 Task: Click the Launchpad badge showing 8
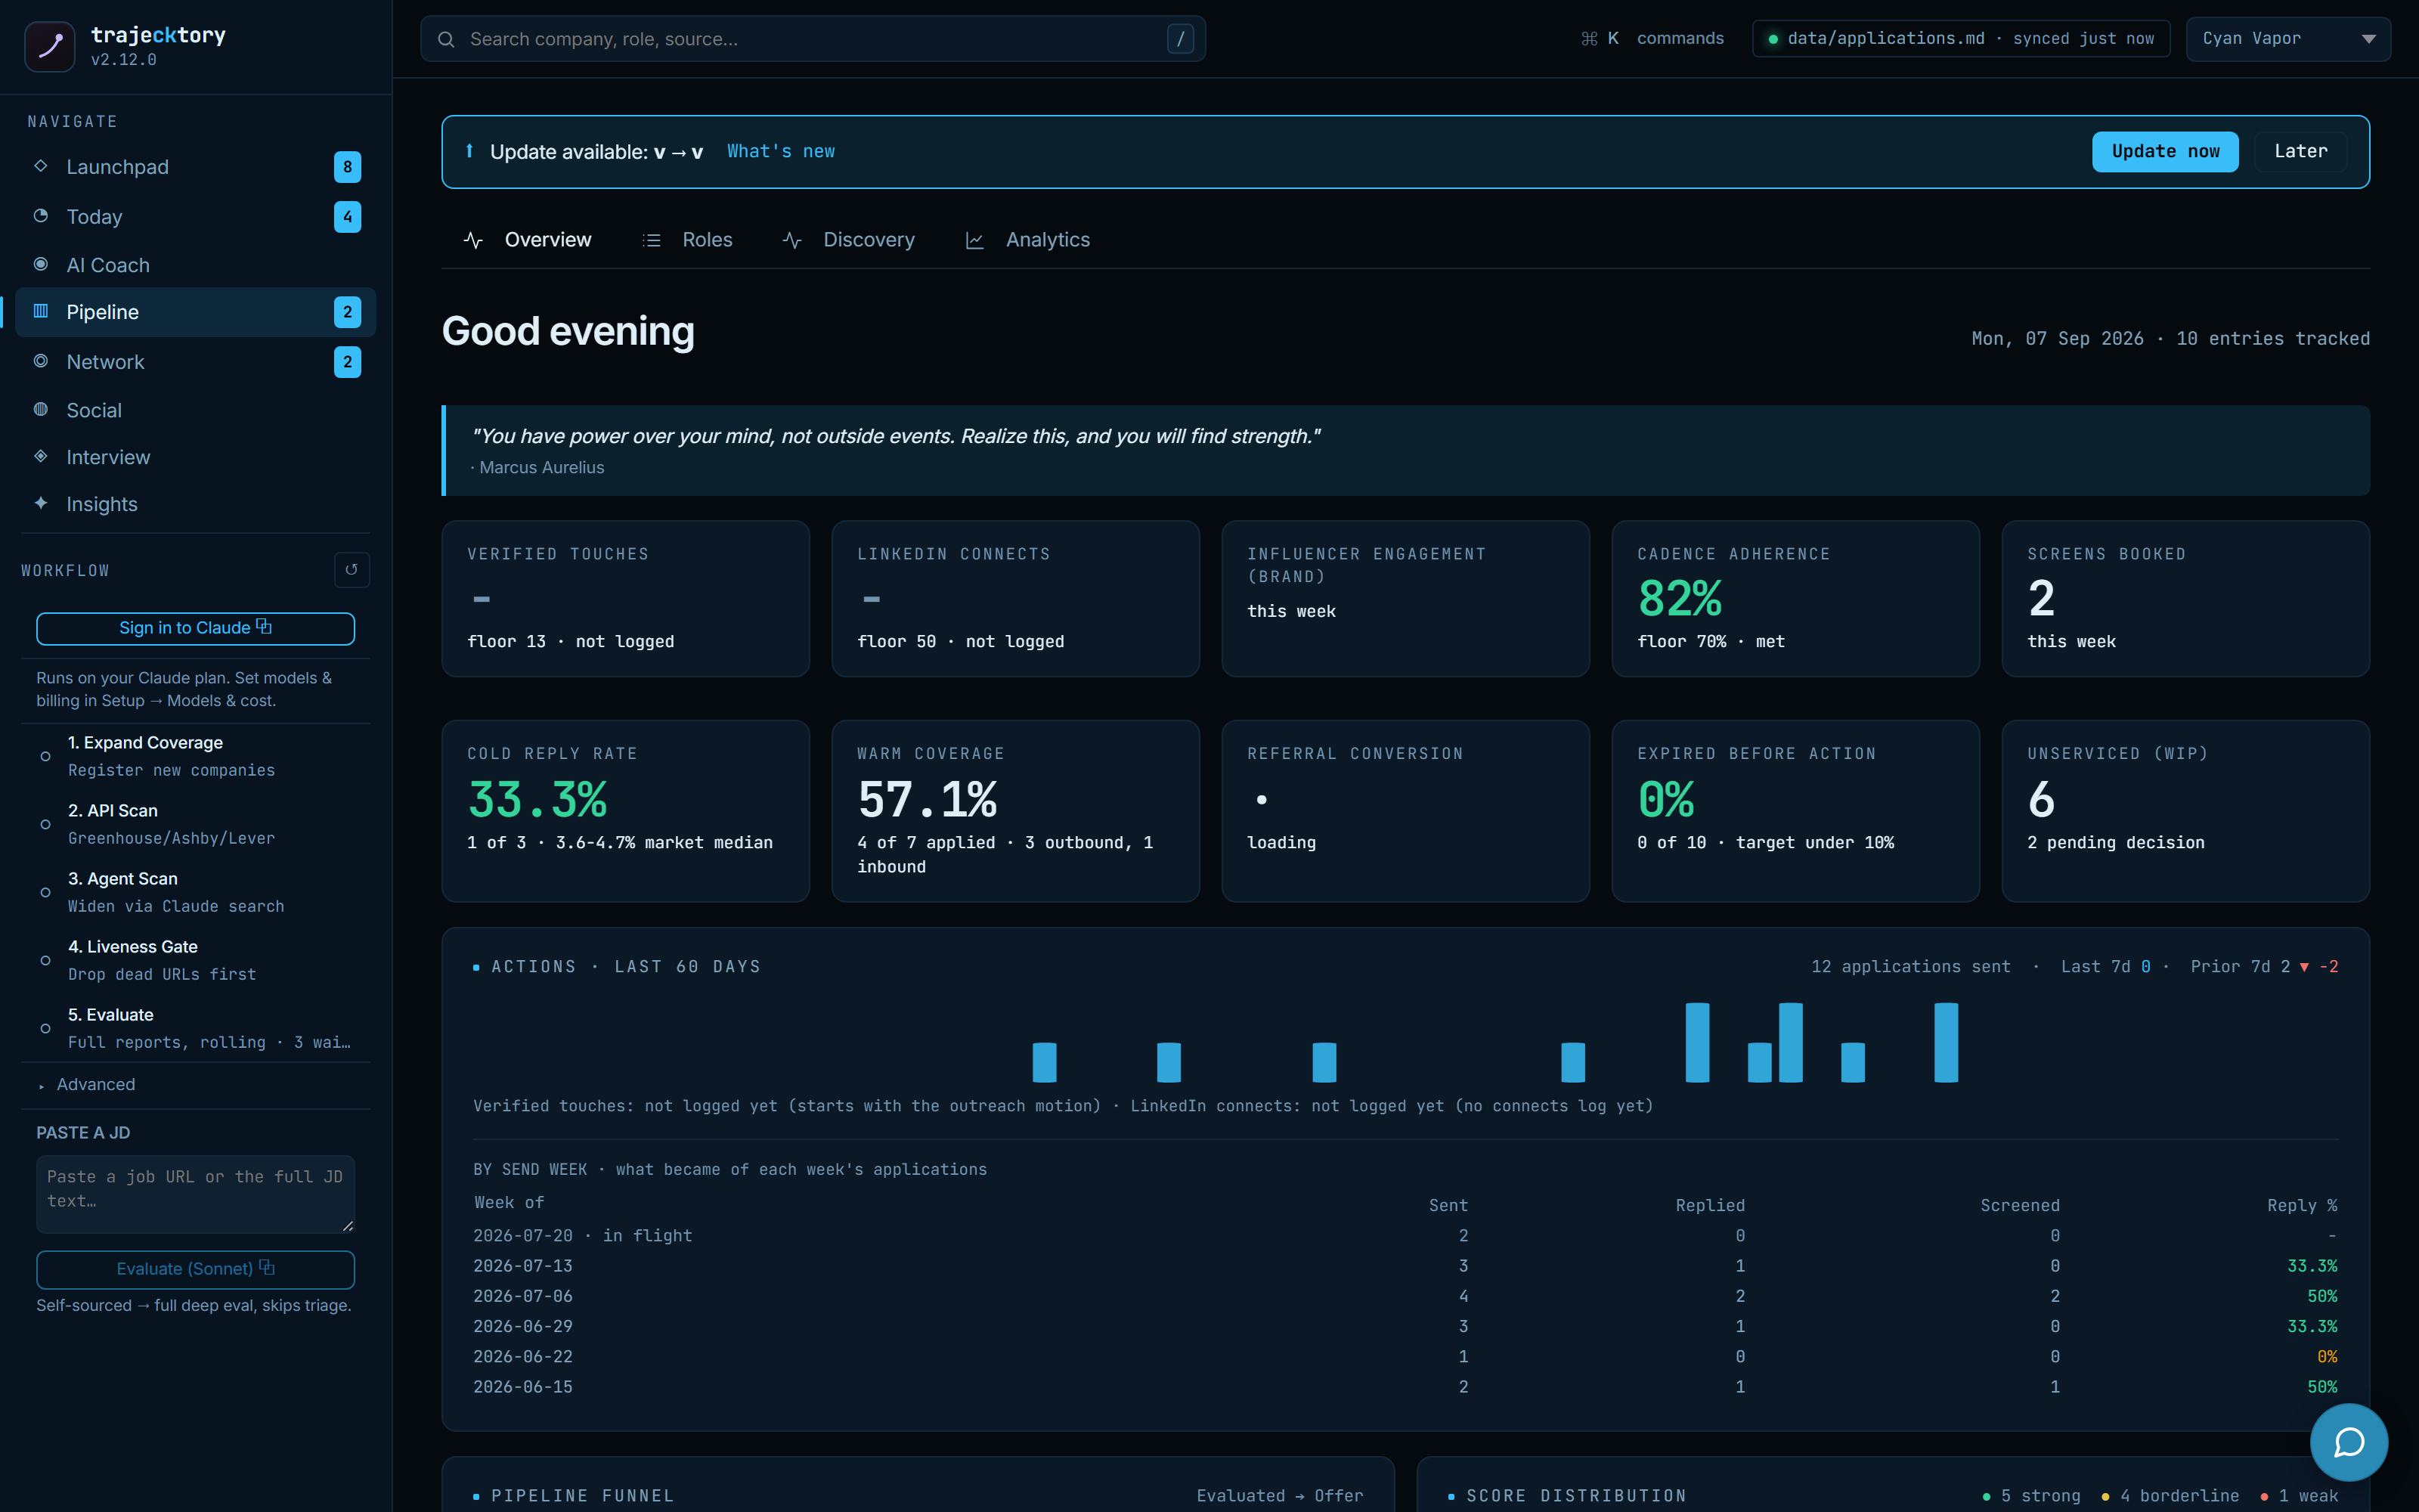(347, 167)
